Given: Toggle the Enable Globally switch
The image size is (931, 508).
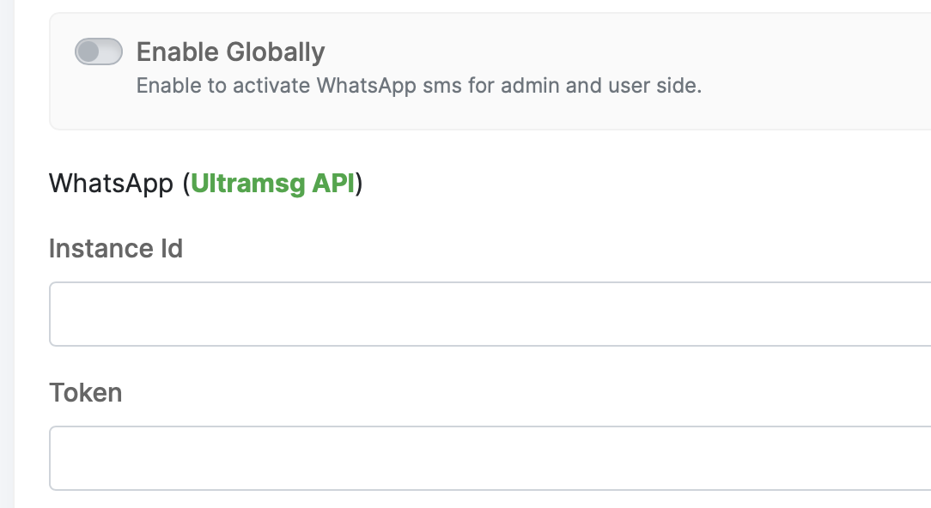Looking at the screenshot, I should click(99, 51).
